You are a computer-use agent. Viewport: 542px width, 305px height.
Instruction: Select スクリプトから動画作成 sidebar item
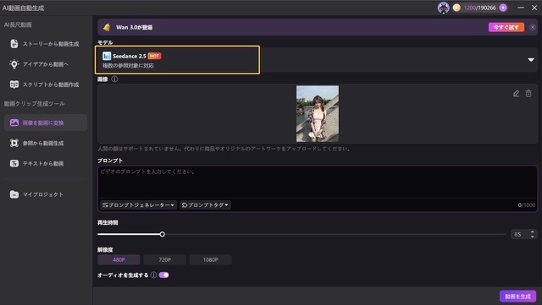tap(45, 84)
